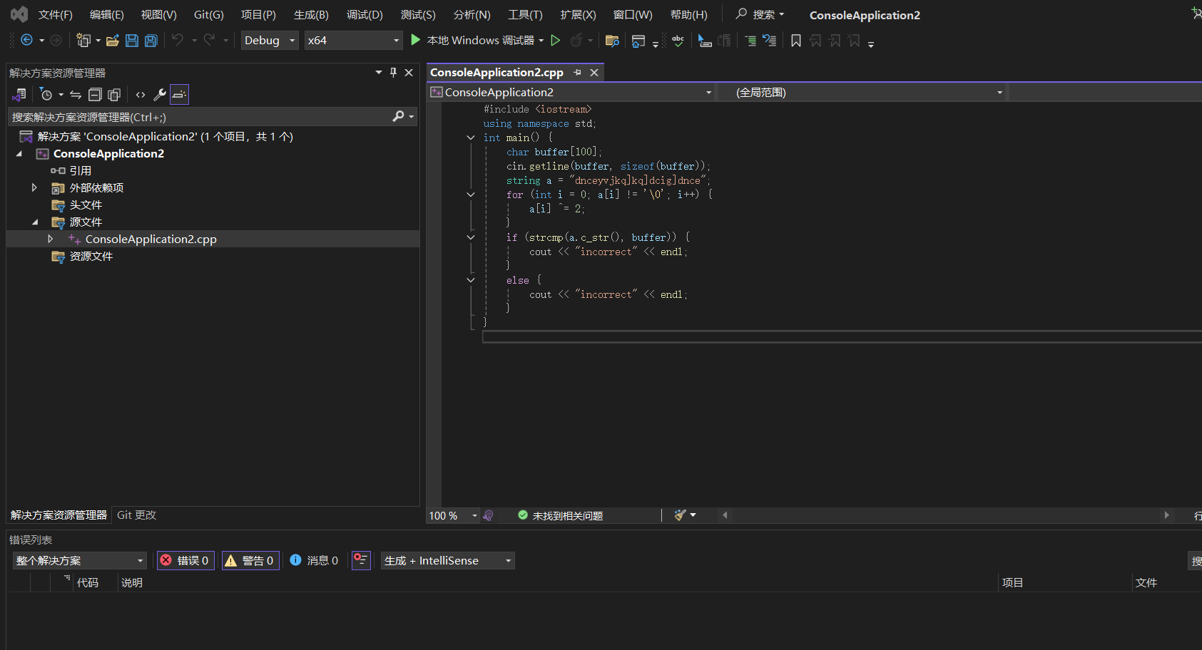The height and width of the screenshot is (650, 1202).
Task: Toggle the Errors 0 filter button
Action: (185, 561)
